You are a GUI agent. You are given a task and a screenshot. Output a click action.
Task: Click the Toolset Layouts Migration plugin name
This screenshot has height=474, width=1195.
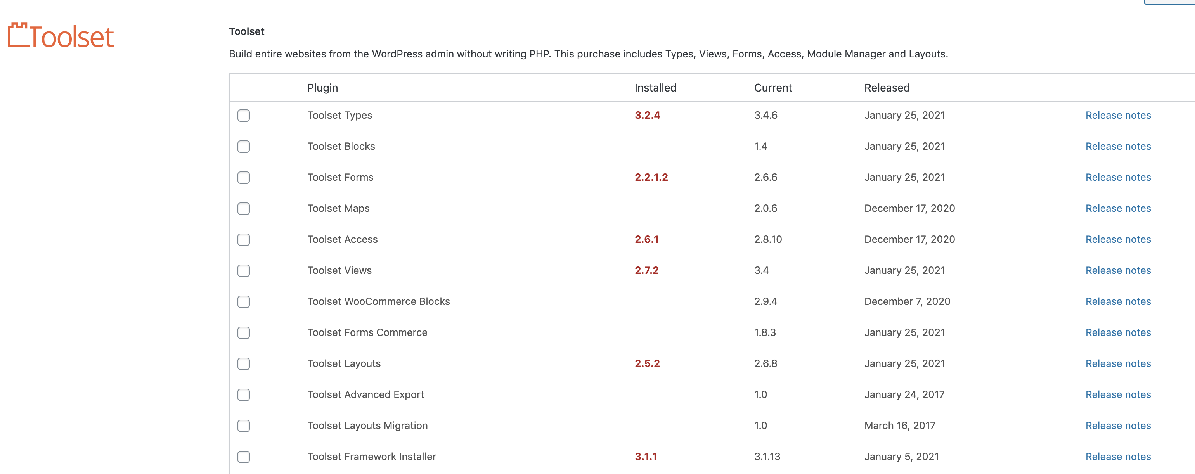point(367,426)
